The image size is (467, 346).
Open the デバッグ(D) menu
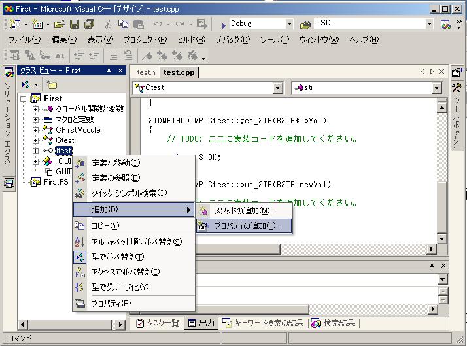coord(233,40)
